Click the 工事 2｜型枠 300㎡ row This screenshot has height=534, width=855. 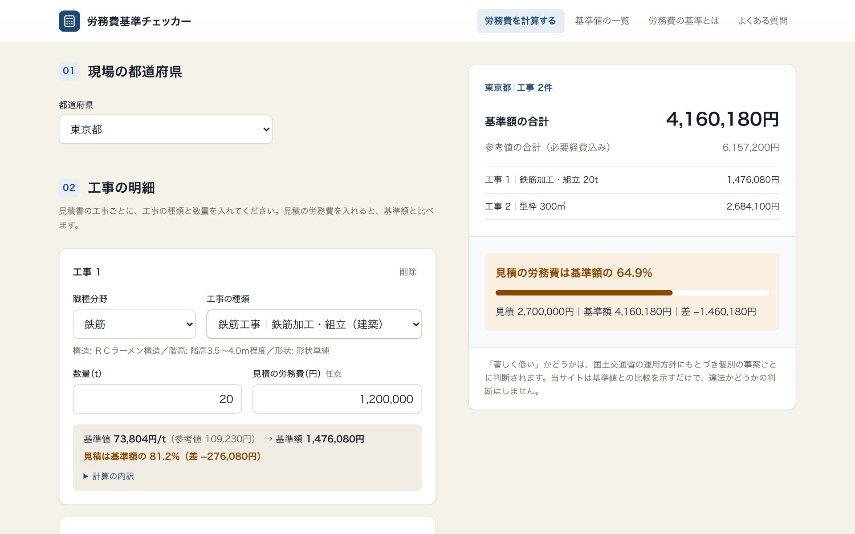click(632, 206)
